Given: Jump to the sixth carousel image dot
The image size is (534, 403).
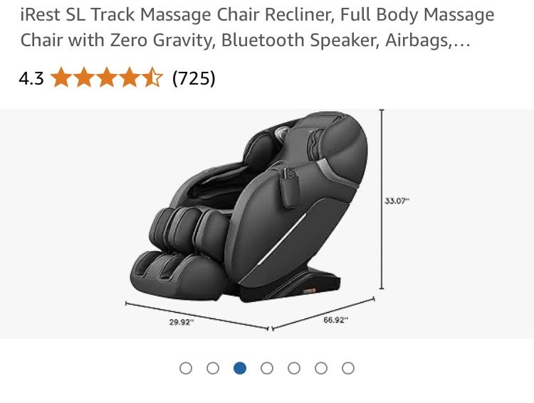Looking at the screenshot, I should pyautogui.click(x=321, y=368).
